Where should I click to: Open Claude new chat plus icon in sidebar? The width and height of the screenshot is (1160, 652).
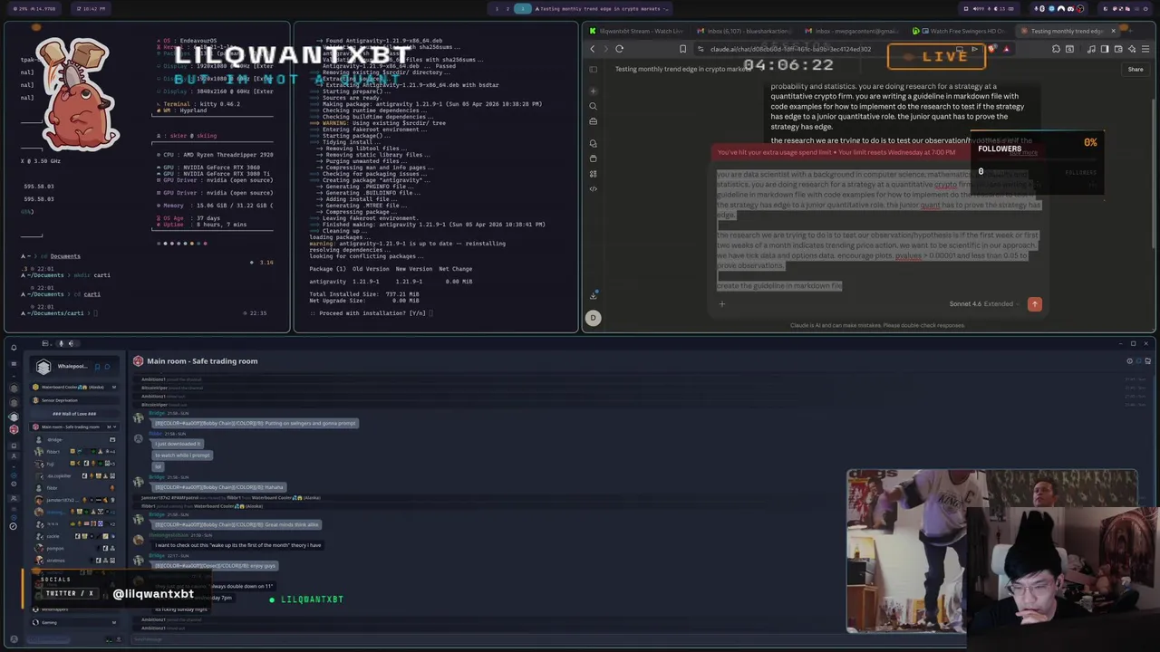coord(594,91)
